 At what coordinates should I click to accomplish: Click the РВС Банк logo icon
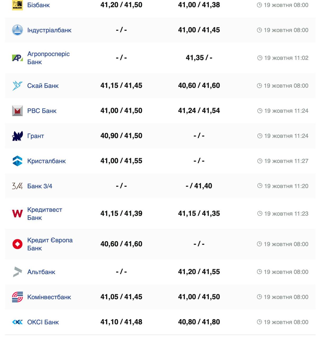click(x=17, y=111)
